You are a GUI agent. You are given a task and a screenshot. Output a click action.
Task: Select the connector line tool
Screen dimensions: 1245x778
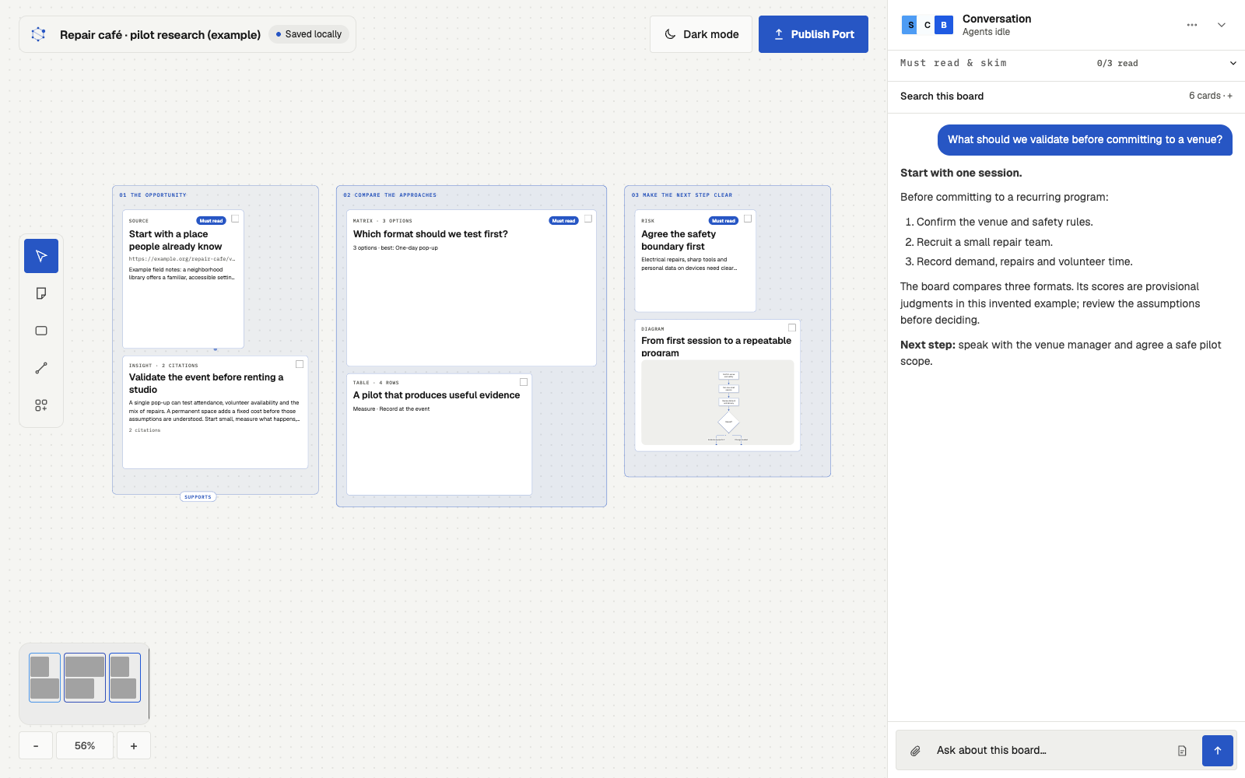pos(41,368)
